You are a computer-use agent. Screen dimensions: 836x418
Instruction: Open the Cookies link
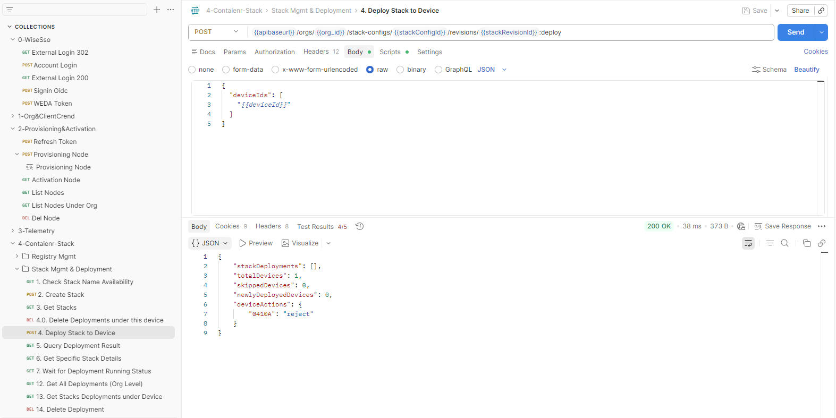(815, 52)
